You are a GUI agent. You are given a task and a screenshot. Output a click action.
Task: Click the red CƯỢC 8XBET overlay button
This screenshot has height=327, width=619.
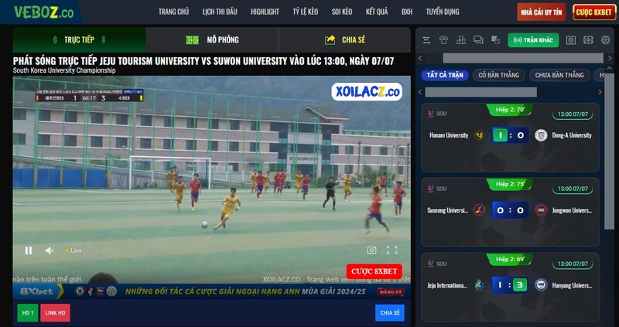point(374,271)
